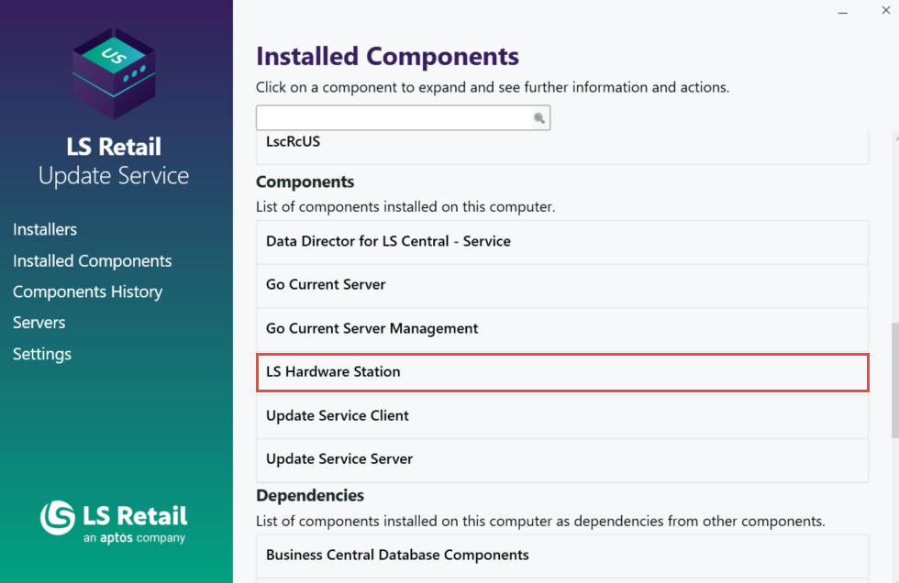Expand the Update Service Client component
This screenshot has width=899, height=583.
click(561, 415)
